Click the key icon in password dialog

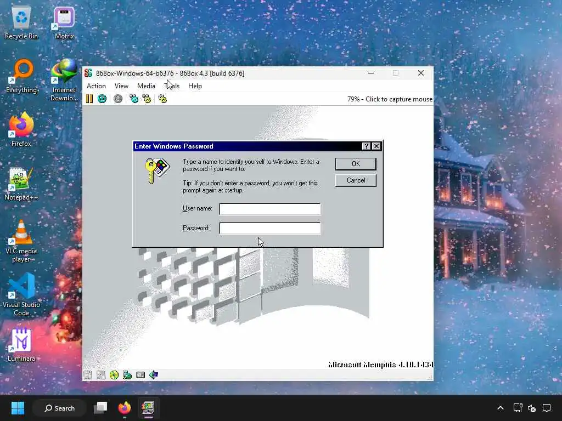(x=157, y=171)
